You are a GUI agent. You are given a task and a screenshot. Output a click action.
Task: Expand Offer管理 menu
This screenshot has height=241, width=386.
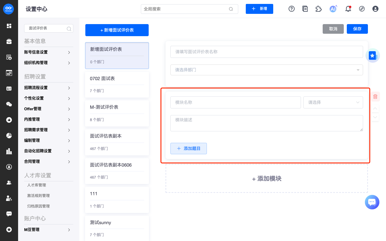click(x=49, y=109)
